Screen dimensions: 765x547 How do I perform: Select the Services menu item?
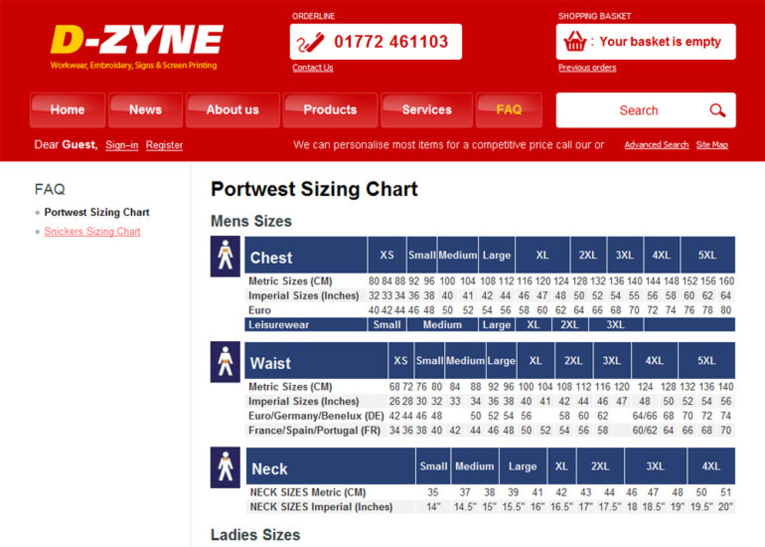(x=427, y=110)
